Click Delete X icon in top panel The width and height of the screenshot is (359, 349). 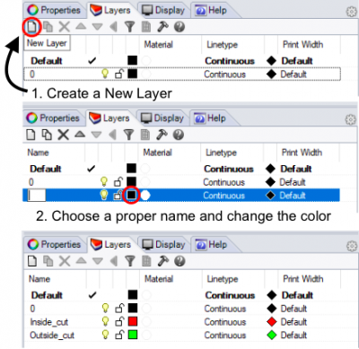(64, 27)
